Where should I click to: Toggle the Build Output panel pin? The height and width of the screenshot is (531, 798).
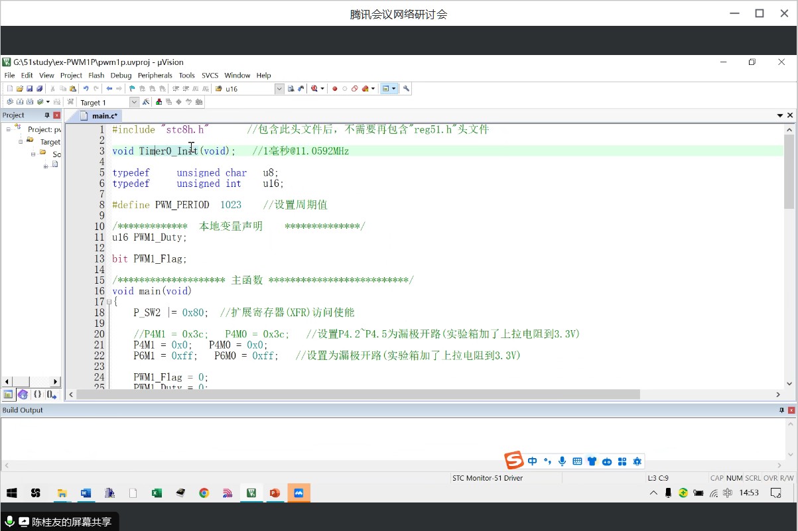pyautogui.click(x=781, y=410)
